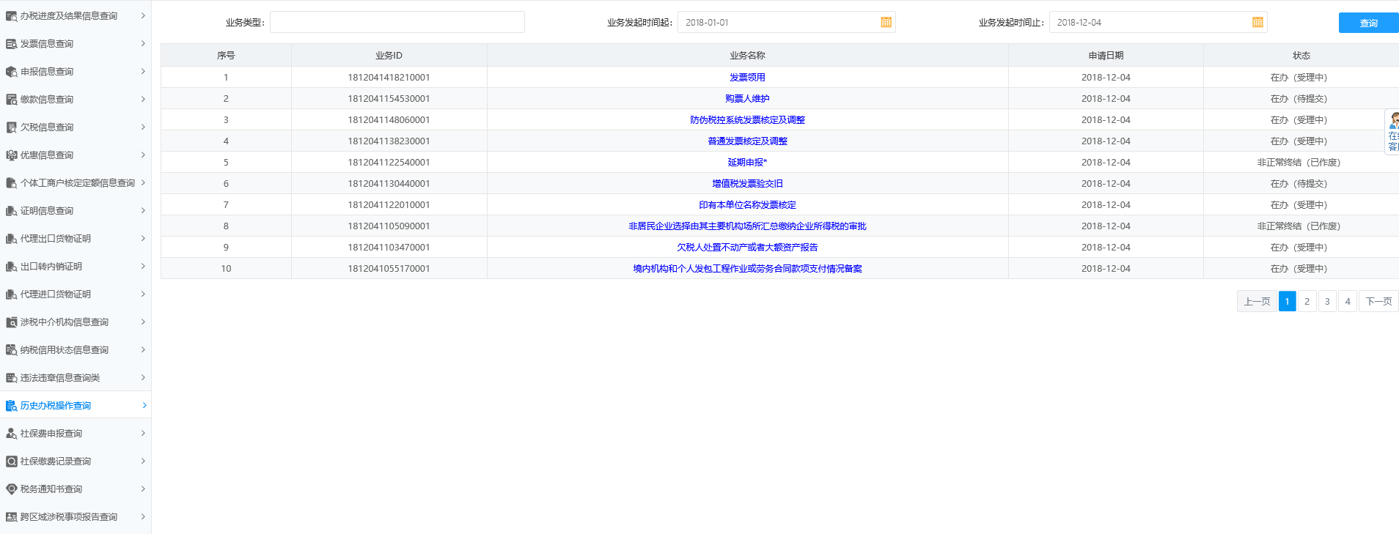This screenshot has height=534, width=1399.
Task: Expand the 缴款信息查询 chevron
Action: click(143, 99)
